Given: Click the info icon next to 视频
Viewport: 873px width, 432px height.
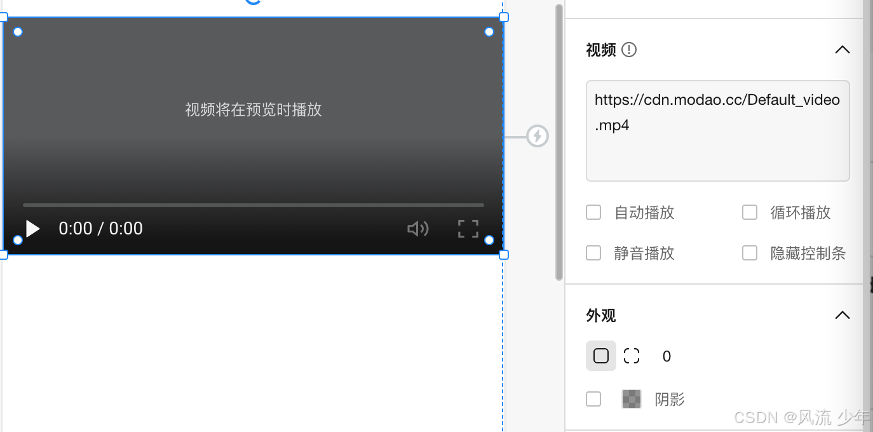Looking at the screenshot, I should tap(629, 50).
